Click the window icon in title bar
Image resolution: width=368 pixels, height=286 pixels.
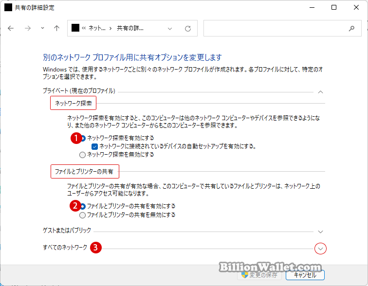[x=8, y=7]
